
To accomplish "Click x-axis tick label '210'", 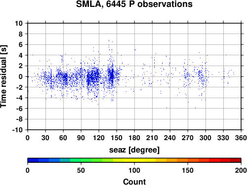I will (x=152, y=138).
